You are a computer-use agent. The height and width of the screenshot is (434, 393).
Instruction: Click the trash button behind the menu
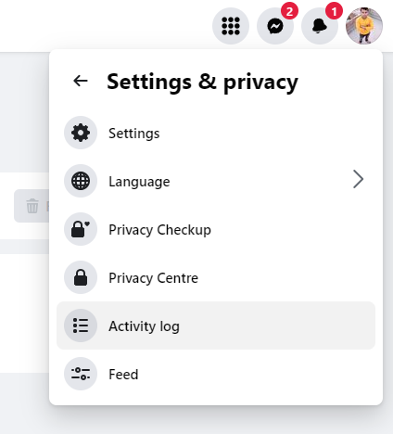32,206
